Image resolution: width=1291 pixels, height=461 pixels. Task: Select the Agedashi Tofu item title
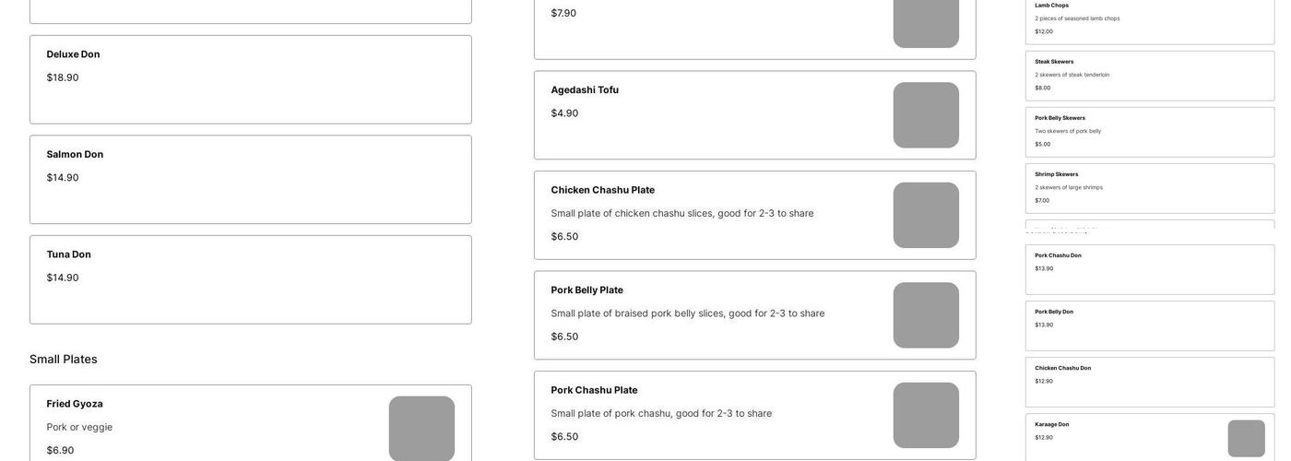pyautogui.click(x=585, y=90)
